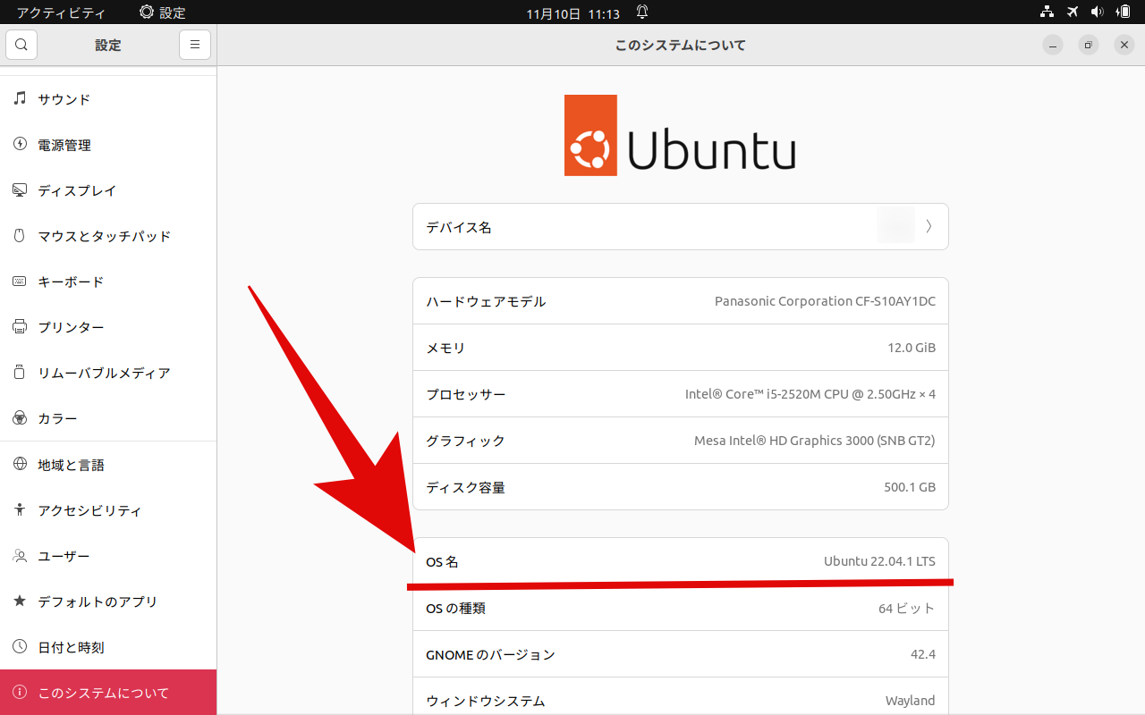Click アクティビティ in the top bar
1145x715 pixels.
click(59, 12)
